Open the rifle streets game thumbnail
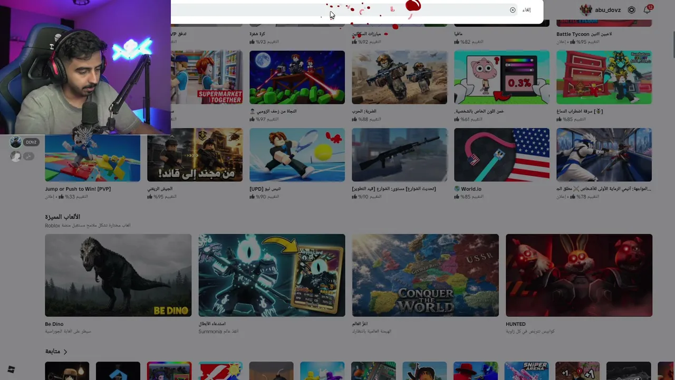This screenshot has width=675, height=380. tap(399, 155)
